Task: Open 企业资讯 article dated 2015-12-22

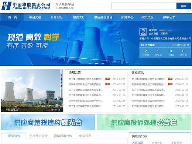Action: point(148,106)
